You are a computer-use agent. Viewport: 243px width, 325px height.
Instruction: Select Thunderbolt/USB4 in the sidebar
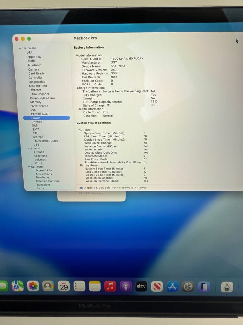pyautogui.click(x=45, y=141)
